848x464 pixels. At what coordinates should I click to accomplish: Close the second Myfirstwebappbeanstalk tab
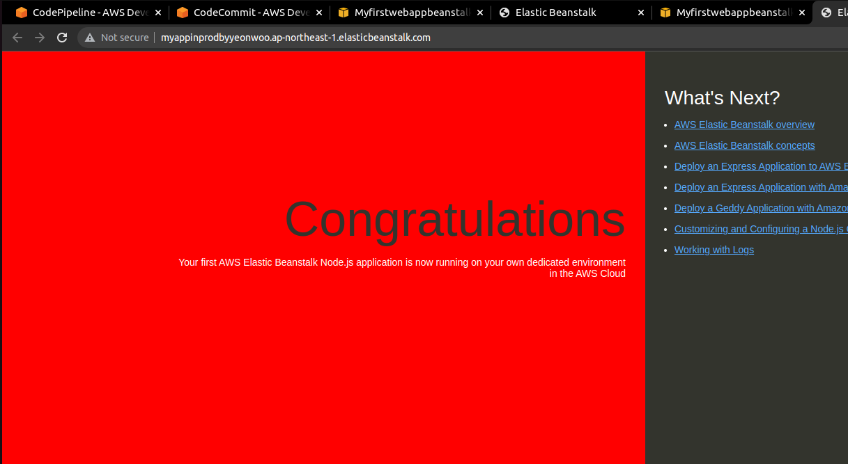coord(802,13)
